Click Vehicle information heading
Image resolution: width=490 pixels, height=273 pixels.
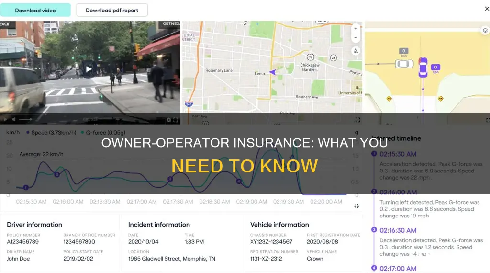pos(279,225)
